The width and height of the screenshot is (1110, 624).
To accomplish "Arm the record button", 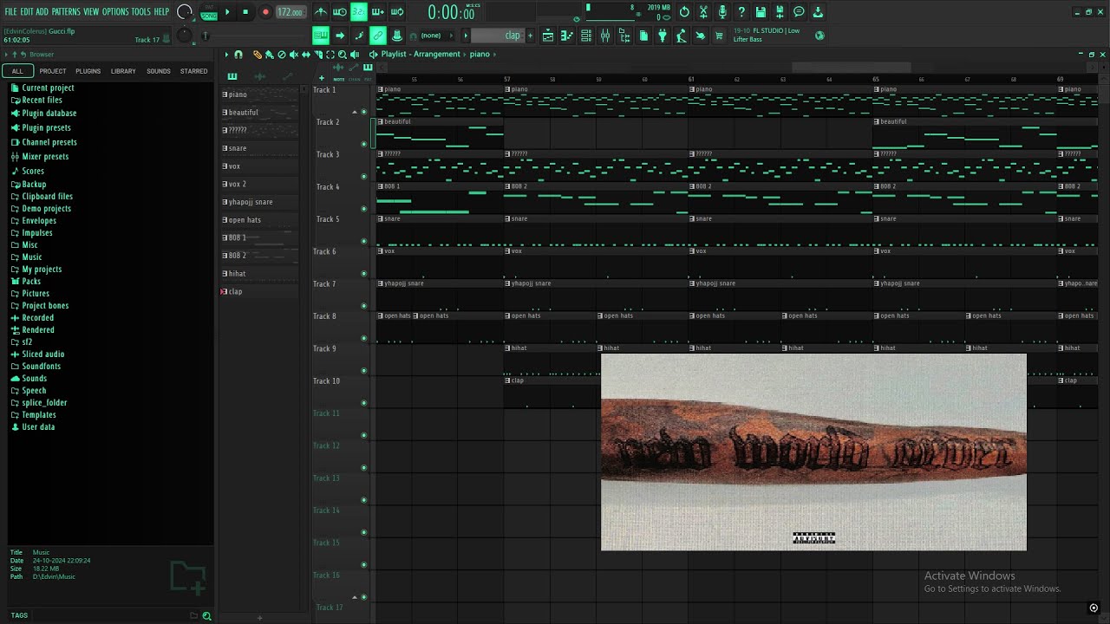I will pyautogui.click(x=266, y=12).
